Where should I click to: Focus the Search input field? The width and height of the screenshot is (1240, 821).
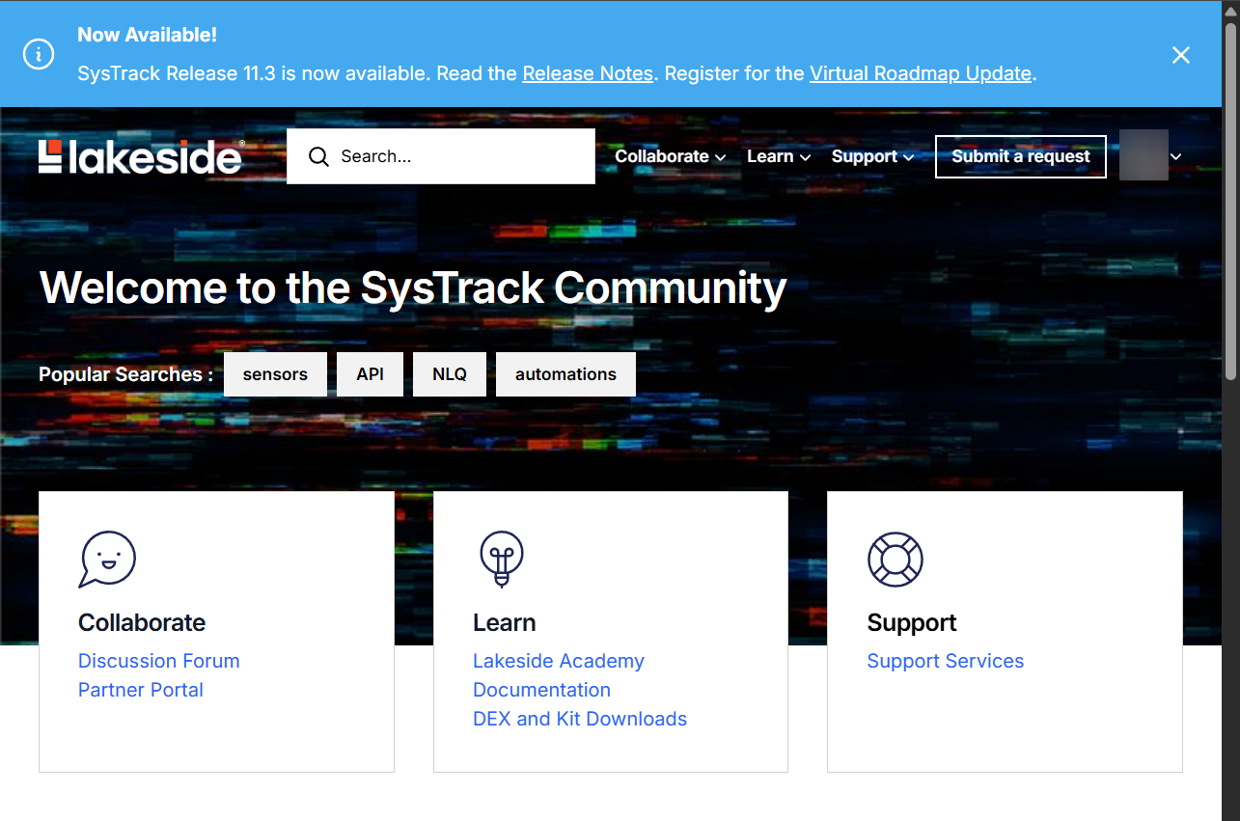441,156
